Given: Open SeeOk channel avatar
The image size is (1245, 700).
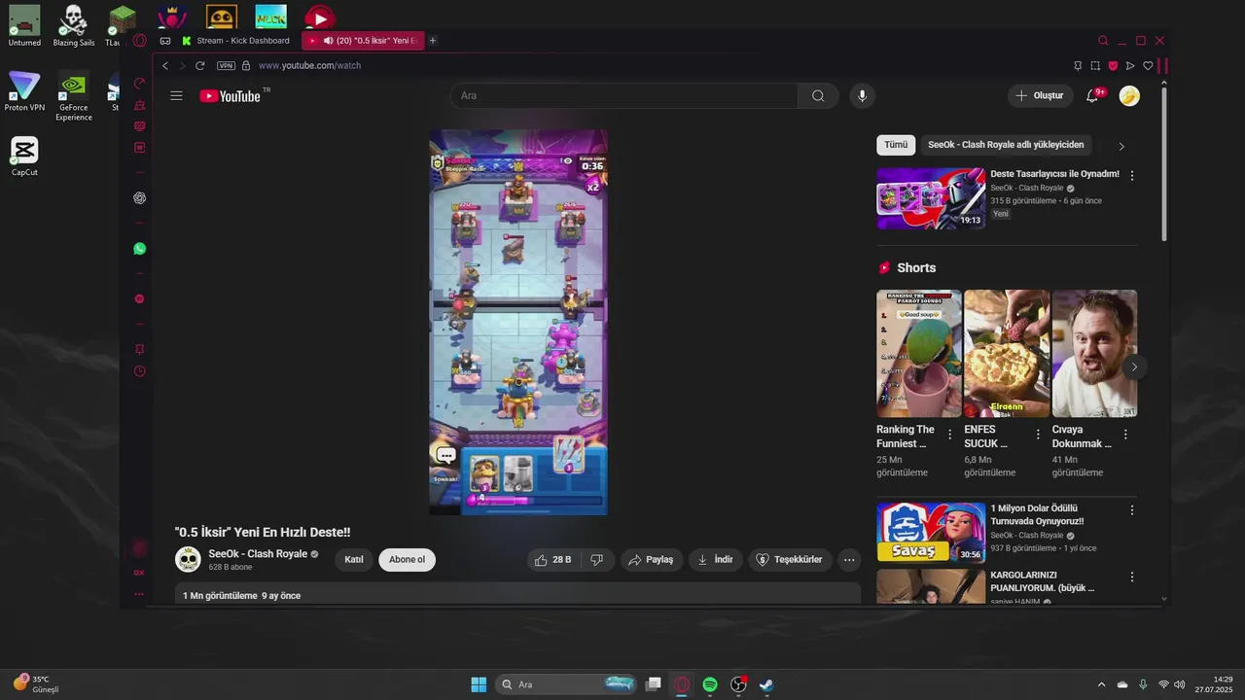Looking at the screenshot, I should coord(188,560).
